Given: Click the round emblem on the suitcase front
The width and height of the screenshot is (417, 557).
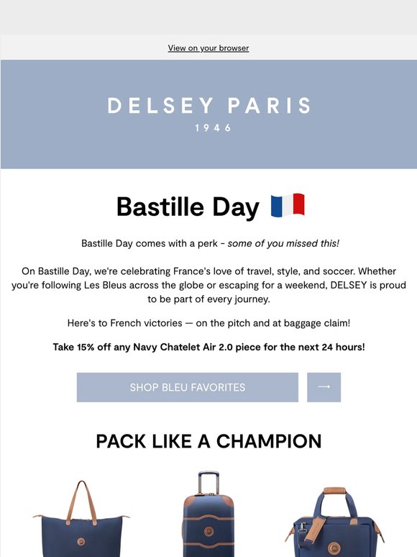Looking at the screenshot, I should coord(208,531).
